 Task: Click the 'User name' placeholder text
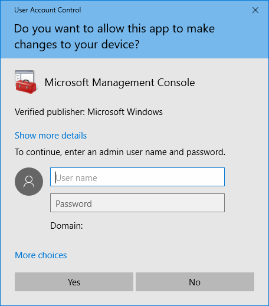(77, 178)
